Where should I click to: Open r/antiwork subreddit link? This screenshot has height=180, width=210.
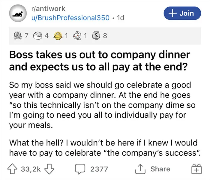point(48,9)
